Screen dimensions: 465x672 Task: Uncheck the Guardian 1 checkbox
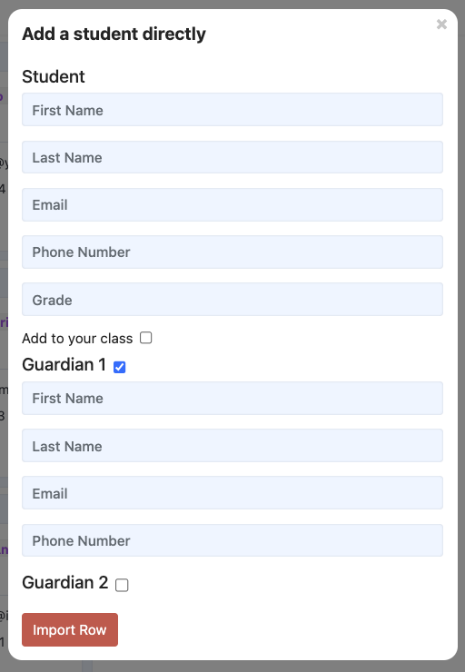(x=120, y=367)
